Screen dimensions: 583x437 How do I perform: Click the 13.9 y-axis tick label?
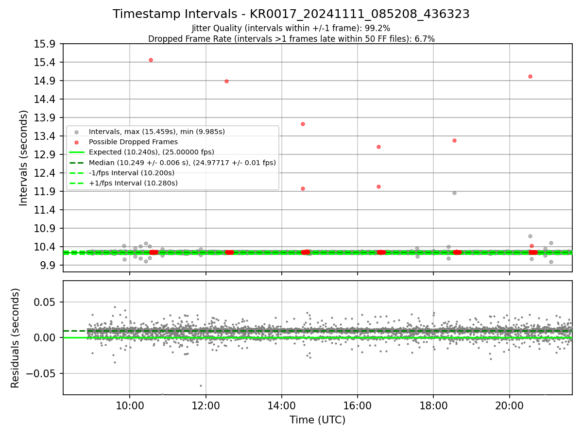pyautogui.click(x=45, y=118)
